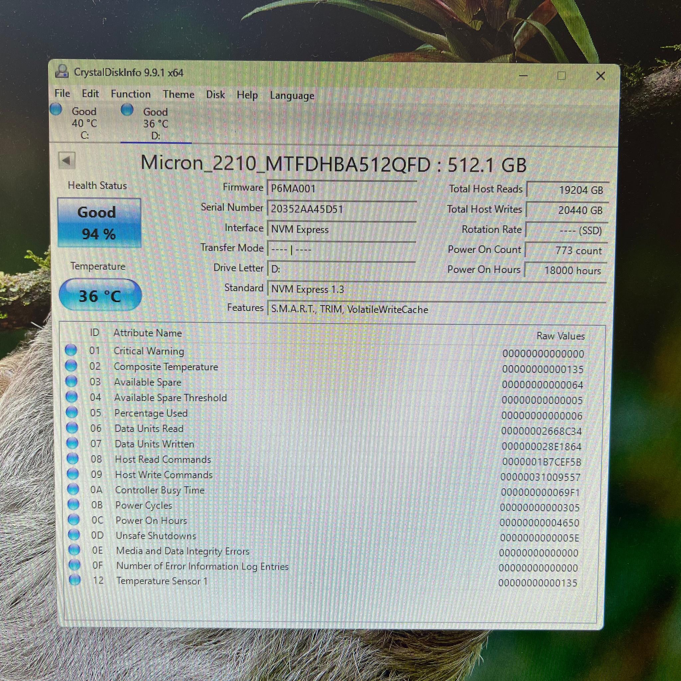The width and height of the screenshot is (681, 681).
Task: Click the C: drive blue status orb
Action: coord(56,110)
